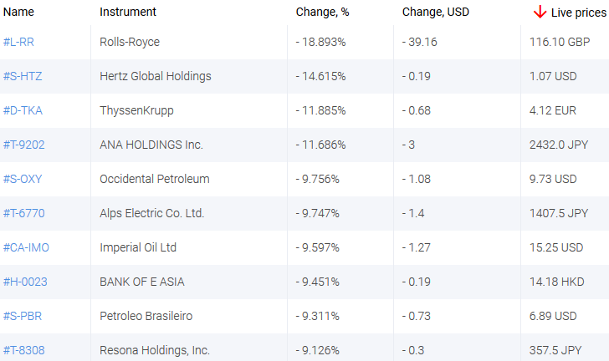Select the Rolls-Royce instrument name
This screenshot has width=609, height=361.
coord(129,42)
